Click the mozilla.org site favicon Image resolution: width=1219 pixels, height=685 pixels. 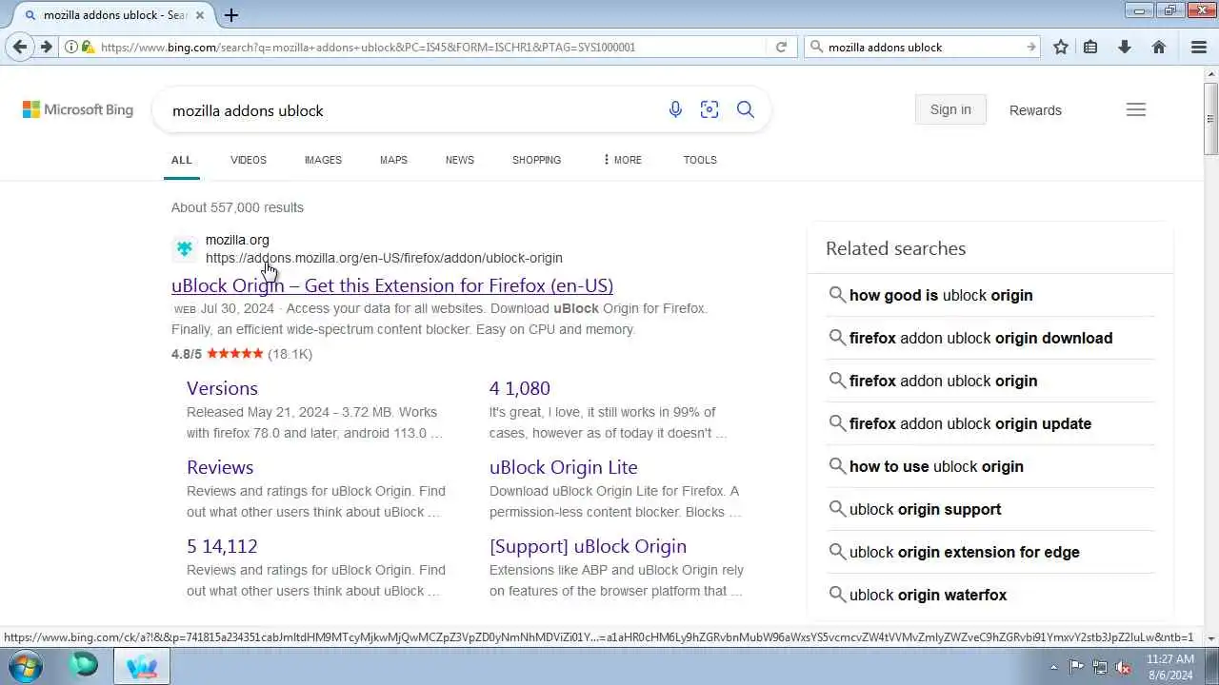[x=185, y=249]
